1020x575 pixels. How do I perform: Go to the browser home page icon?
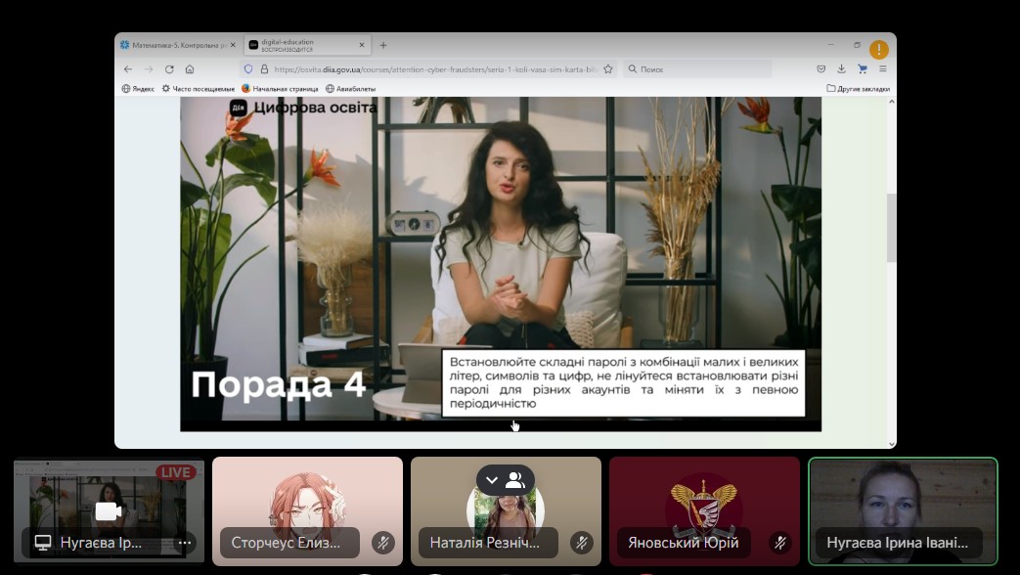pos(190,69)
